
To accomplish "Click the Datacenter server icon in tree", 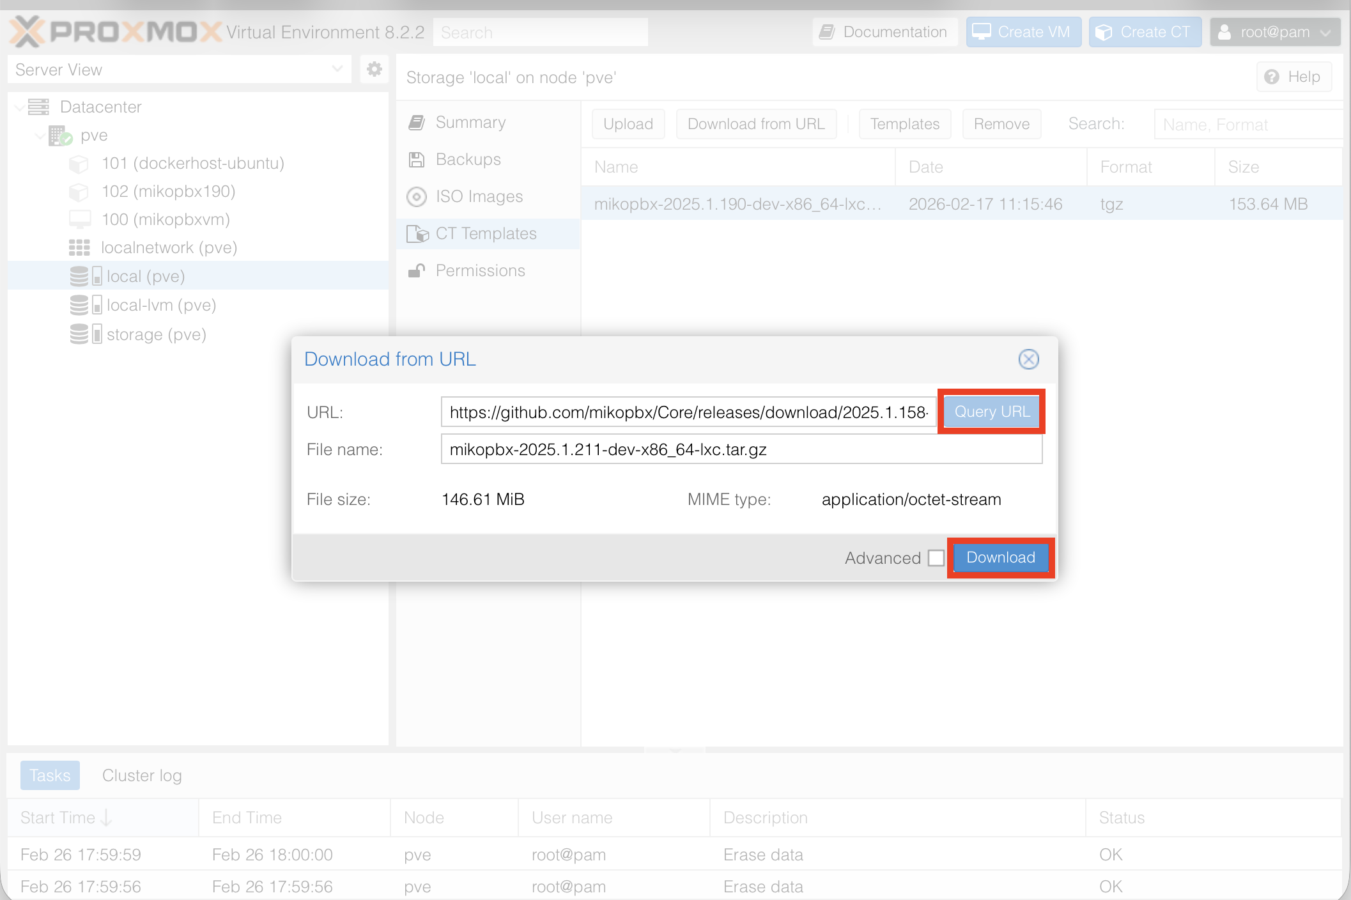I will pos(39,107).
